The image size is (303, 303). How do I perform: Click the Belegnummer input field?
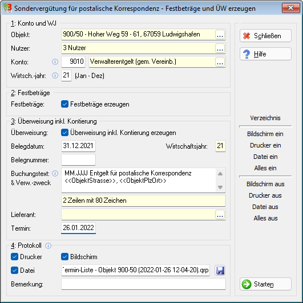78,159
